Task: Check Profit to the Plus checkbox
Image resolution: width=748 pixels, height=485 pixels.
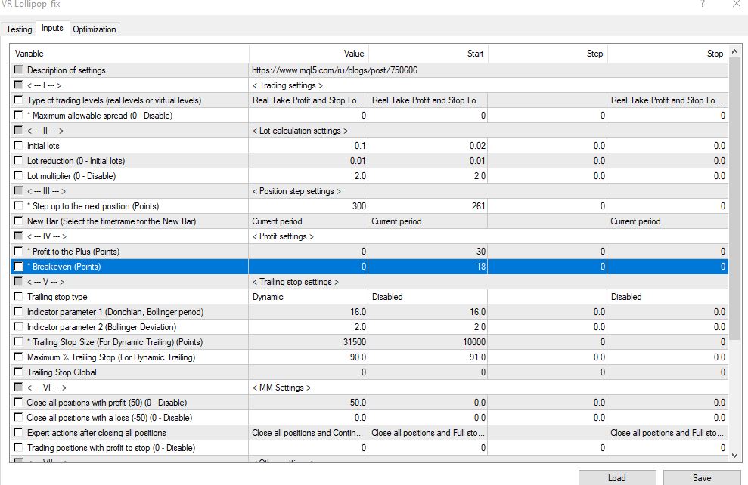Action: pyautogui.click(x=18, y=251)
